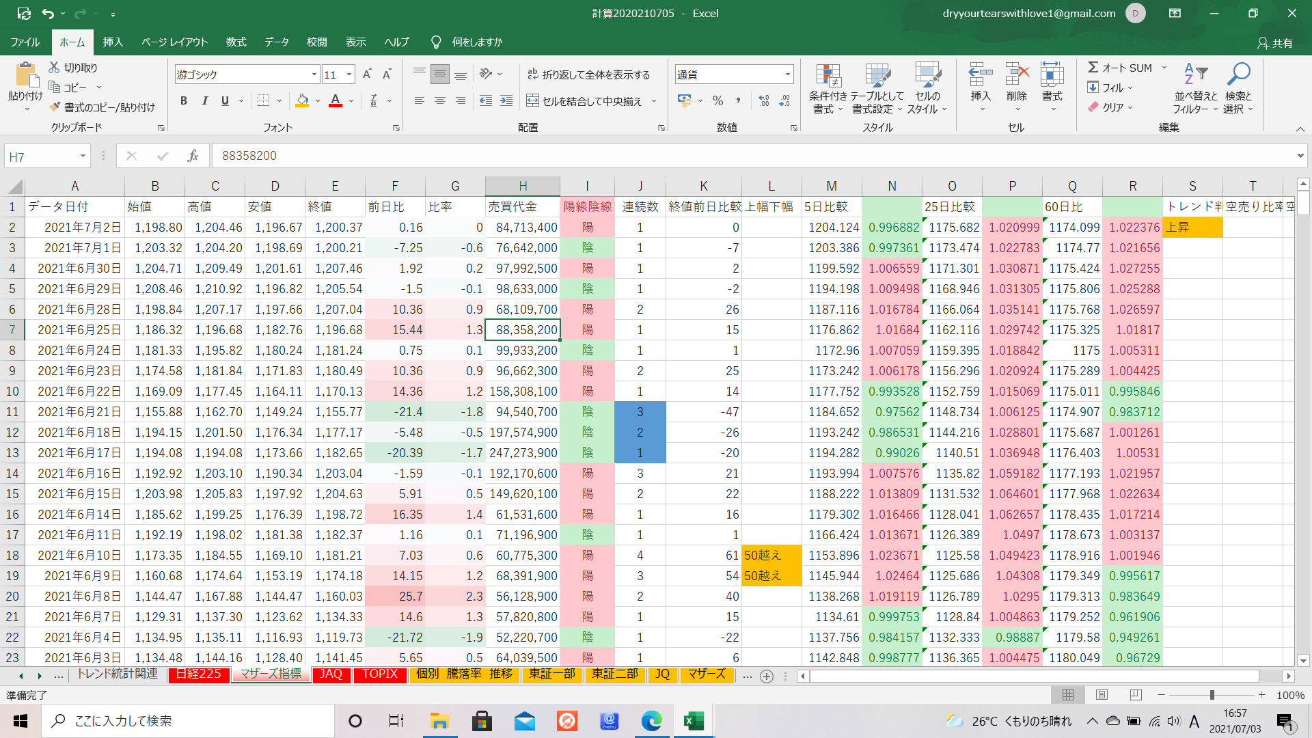
Task: Toggle Bold formatting
Action: click(183, 101)
